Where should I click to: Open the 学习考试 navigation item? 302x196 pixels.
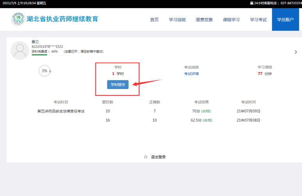pos(258,20)
